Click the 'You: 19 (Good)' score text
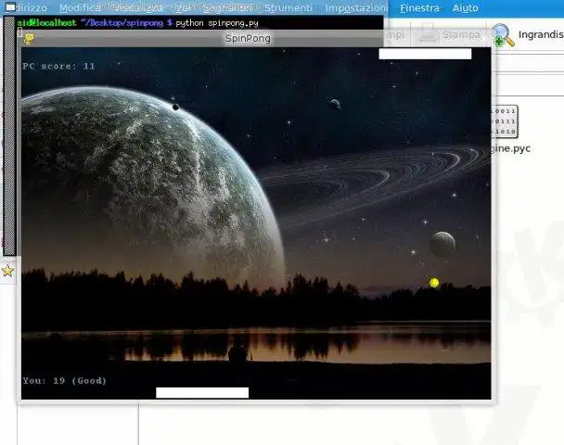Image resolution: width=564 pixels, height=445 pixels. pyautogui.click(x=64, y=381)
